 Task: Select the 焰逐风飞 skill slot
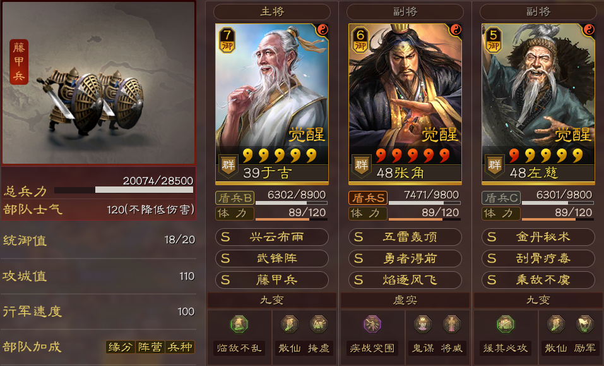click(x=405, y=280)
